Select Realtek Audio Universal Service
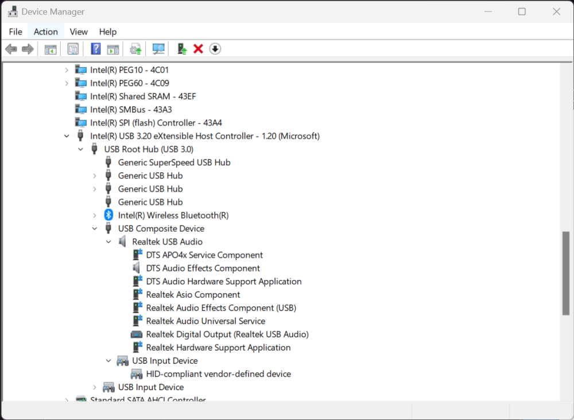Screen dimensions: 574x420 click(205, 321)
